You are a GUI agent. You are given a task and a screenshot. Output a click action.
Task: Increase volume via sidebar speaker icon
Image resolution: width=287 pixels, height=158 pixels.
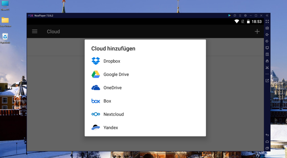[267, 34]
